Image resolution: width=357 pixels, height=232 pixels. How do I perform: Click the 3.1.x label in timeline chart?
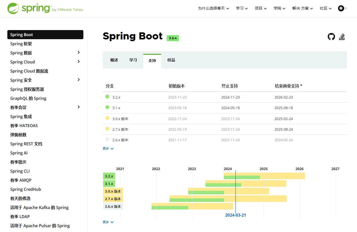point(109,184)
